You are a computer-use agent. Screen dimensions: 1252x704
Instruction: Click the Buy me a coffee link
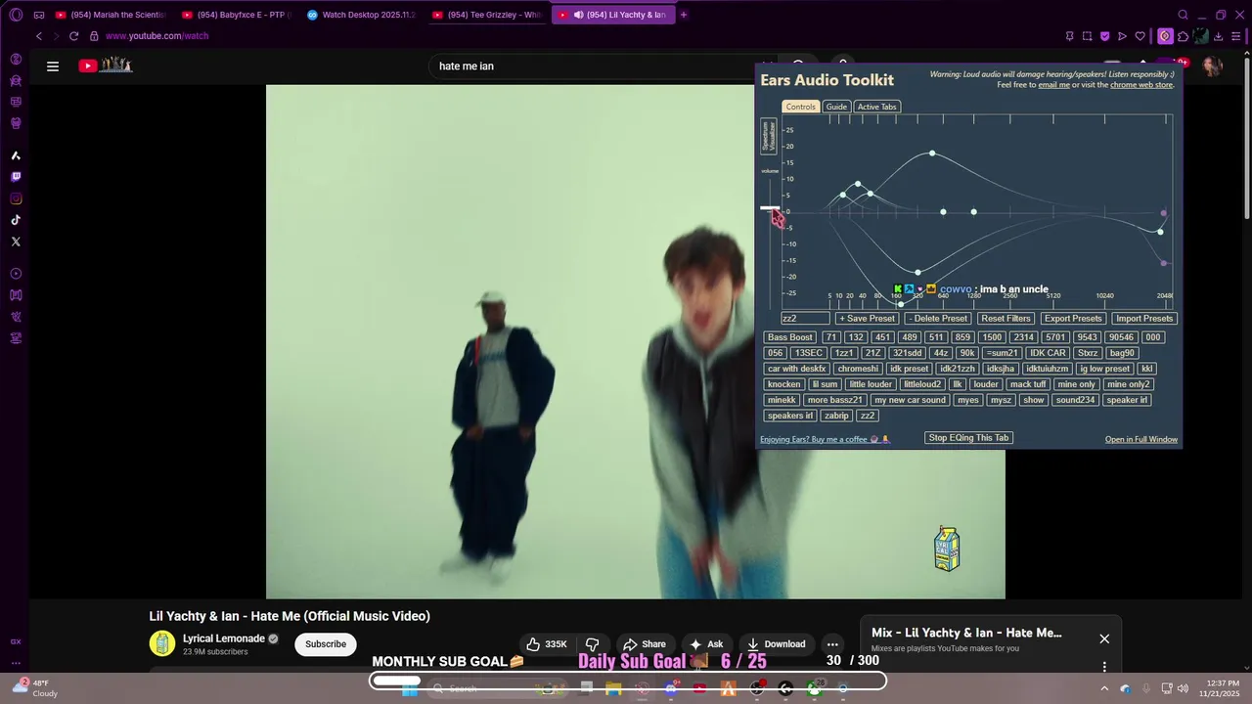826,440
